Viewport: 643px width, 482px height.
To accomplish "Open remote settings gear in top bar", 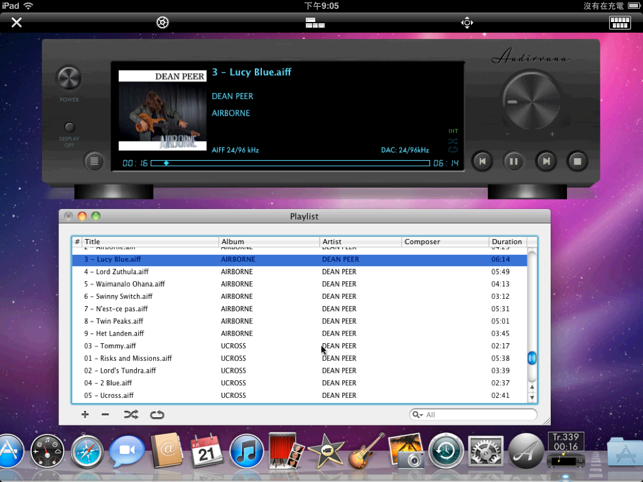I will (163, 22).
